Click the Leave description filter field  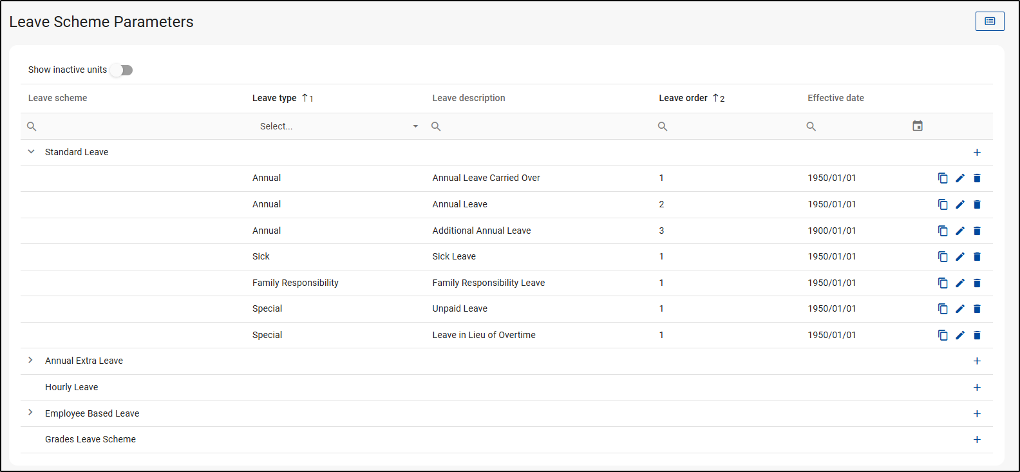pyautogui.click(x=541, y=126)
